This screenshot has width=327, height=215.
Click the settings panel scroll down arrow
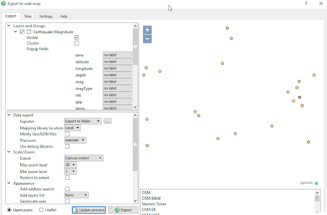coord(135,201)
